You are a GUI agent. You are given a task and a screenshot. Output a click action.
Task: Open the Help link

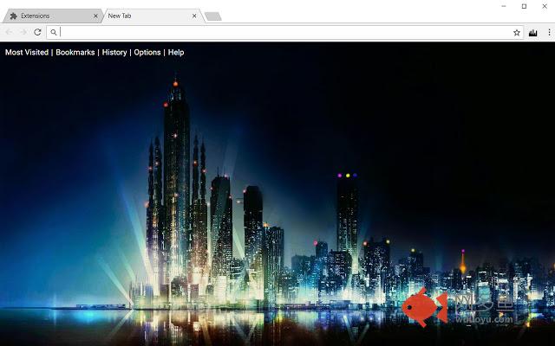pyautogui.click(x=176, y=52)
